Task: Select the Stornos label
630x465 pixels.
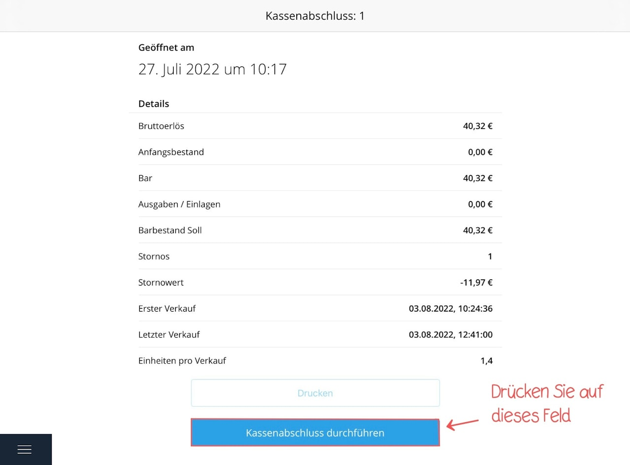Action: [154, 256]
